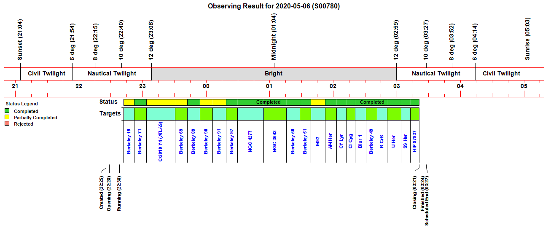Select the M92 target link
The image size is (548, 236).
click(318, 140)
